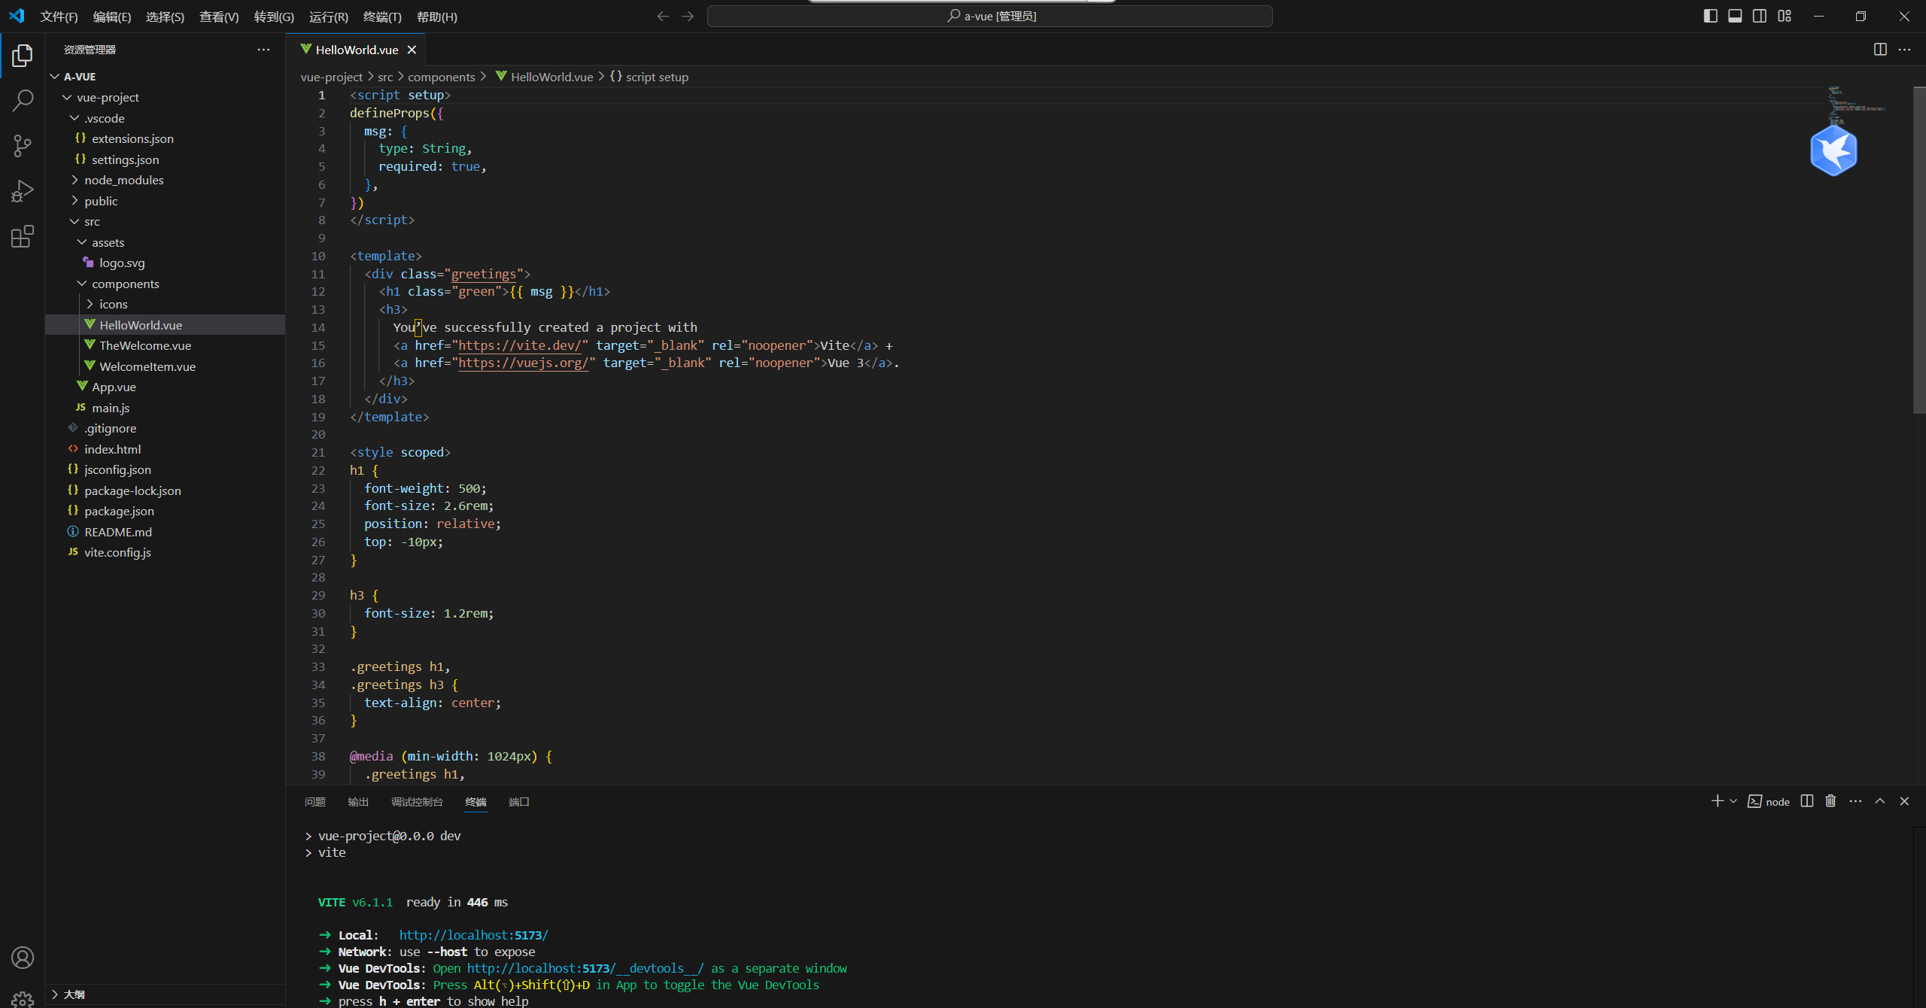Open the Source Control view
The width and height of the screenshot is (1926, 1008).
point(23,146)
